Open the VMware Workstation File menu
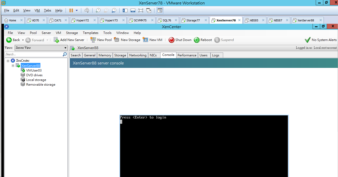The image size is (338, 177). (x=7, y=10)
